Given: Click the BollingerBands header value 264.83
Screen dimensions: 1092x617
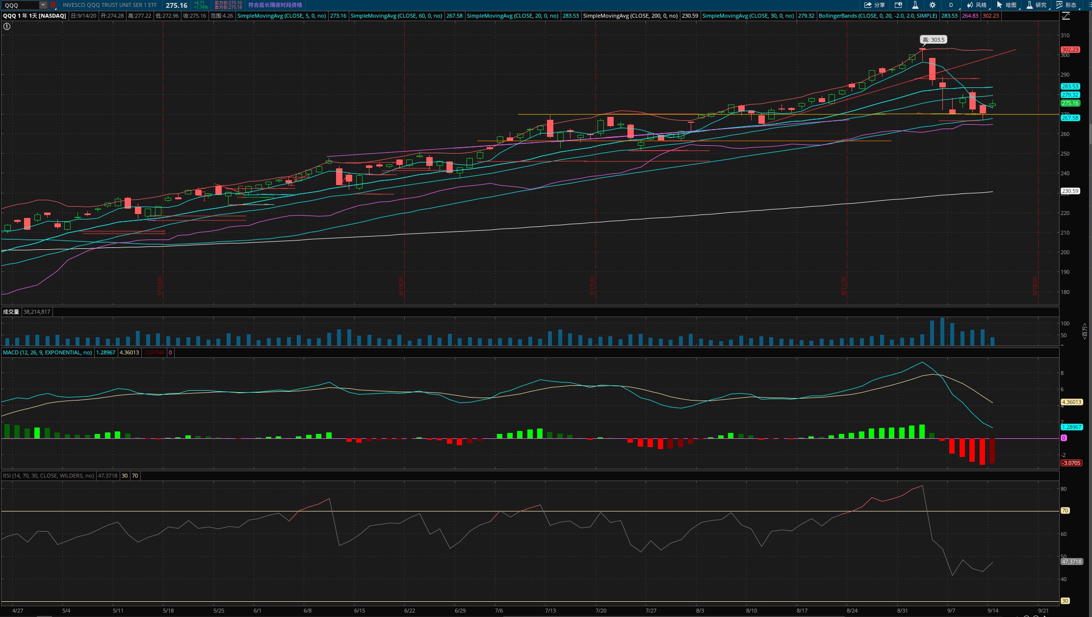Looking at the screenshot, I should [x=970, y=16].
